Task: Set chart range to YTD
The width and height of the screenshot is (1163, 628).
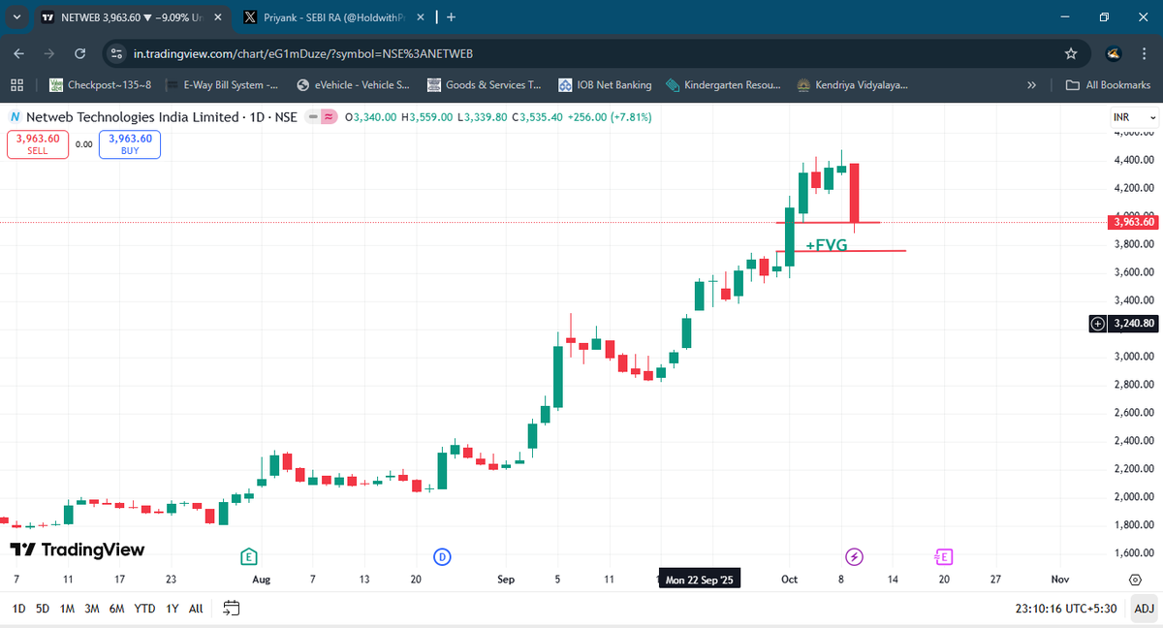Action: [x=144, y=609]
